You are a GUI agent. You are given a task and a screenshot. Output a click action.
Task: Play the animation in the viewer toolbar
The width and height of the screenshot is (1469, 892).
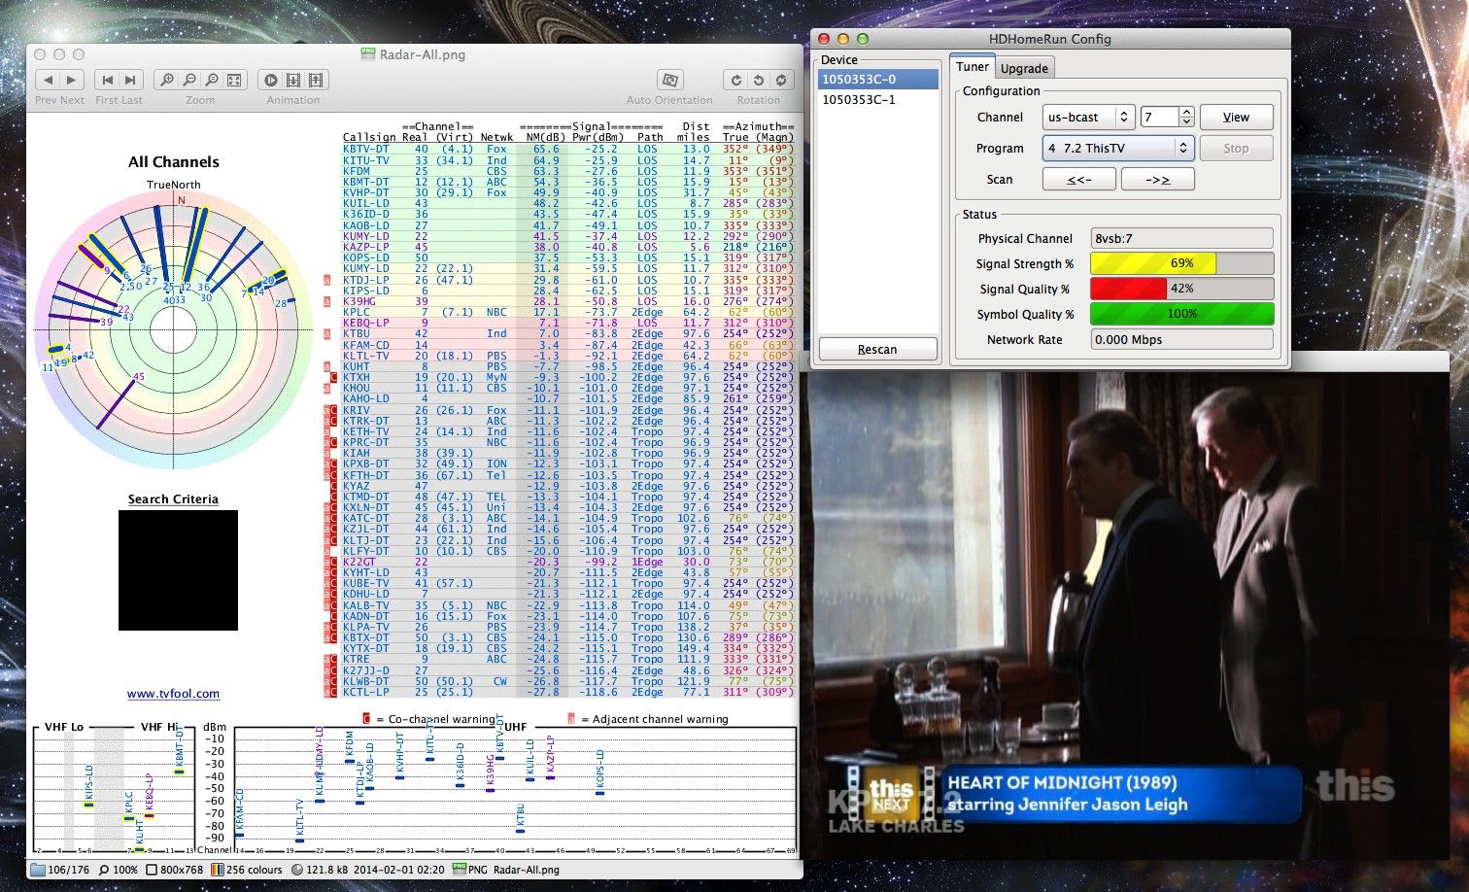coord(271,80)
